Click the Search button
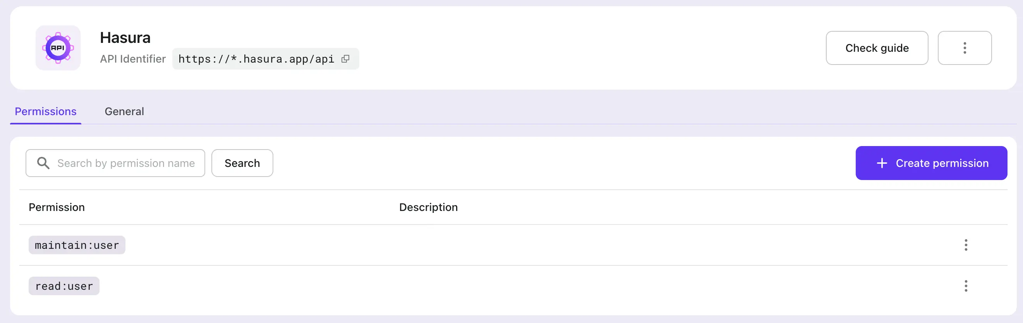1023x323 pixels. (242, 163)
